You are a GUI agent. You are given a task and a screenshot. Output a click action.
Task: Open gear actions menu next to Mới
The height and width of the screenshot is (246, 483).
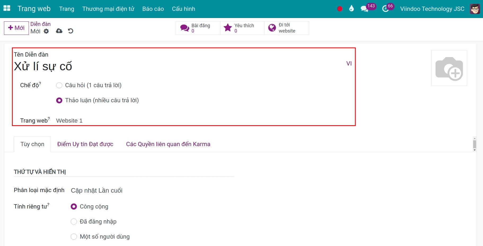click(46, 31)
